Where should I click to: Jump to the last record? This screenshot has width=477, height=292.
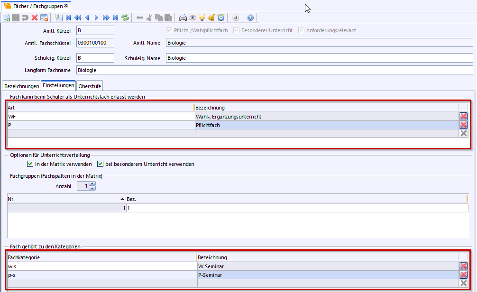[116, 18]
